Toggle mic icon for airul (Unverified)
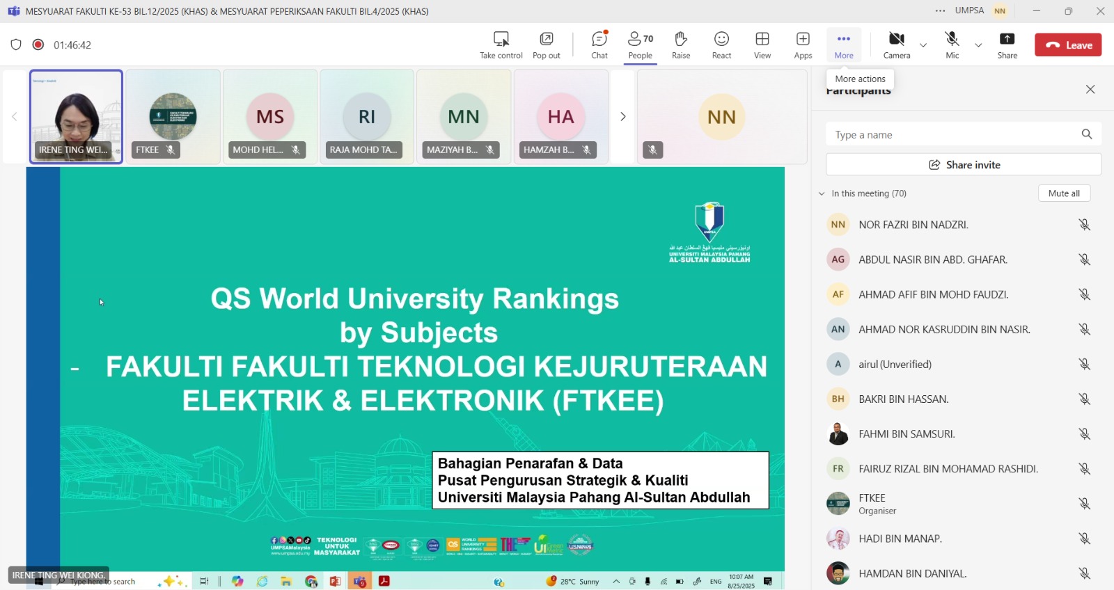The height and width of the screenshot is (590, 1114). tap(1084, 364)
